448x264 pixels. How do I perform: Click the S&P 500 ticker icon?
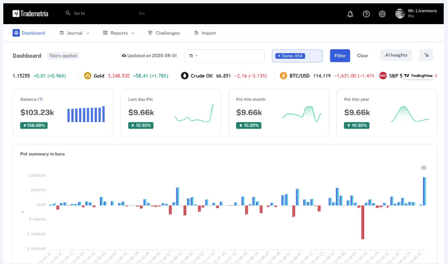[x=383, y=76]
